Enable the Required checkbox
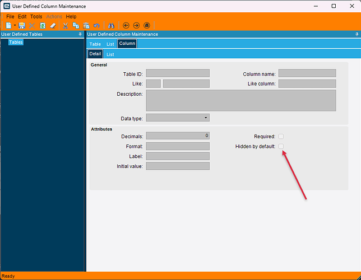The image size is (361, 280). coord(281,137)
